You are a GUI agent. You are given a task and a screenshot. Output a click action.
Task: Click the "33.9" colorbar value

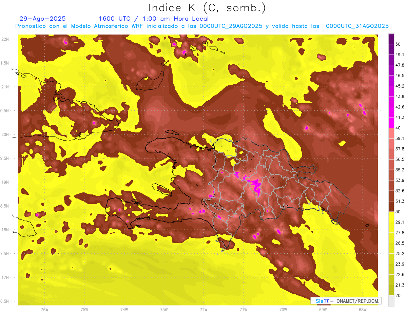pos(400,180)
